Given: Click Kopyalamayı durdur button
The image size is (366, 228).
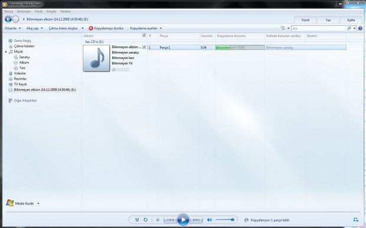Looking at the screenshot, I should point(106,28).
